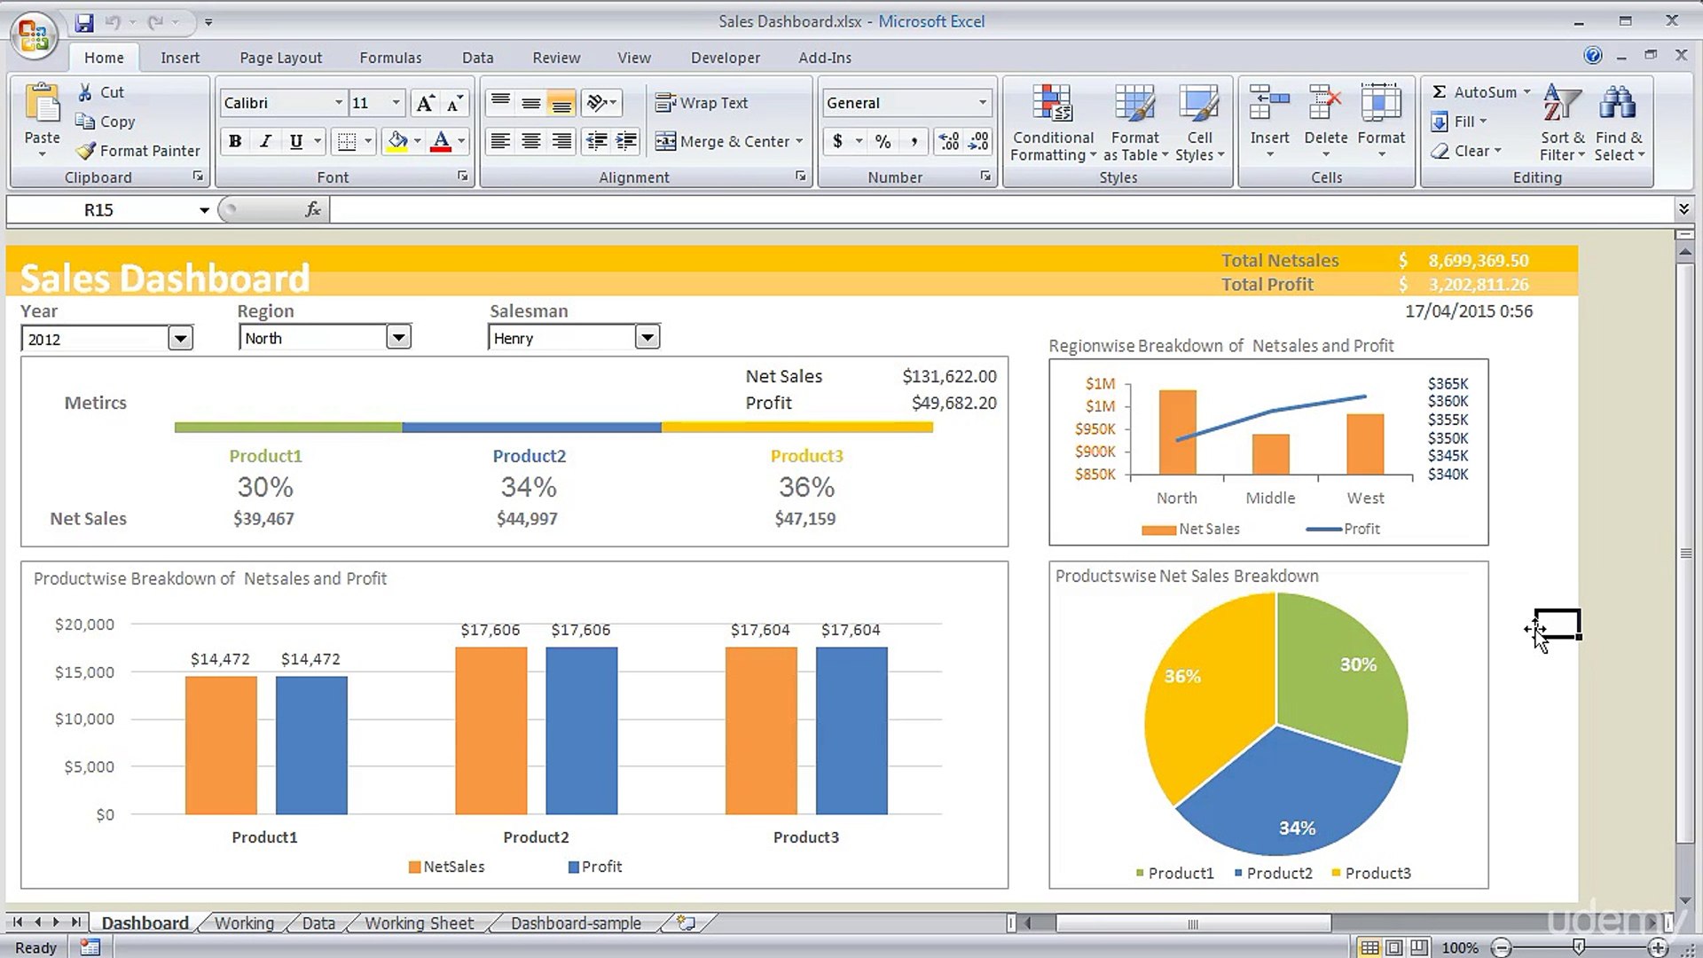
Task: Open the Year dropdown
Action: (x=181, y=337)
